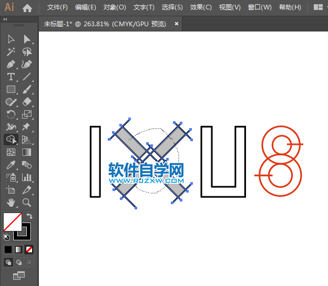Image resolution: width=328 pixels, height=286 pixels.
Task: Open the 选择(S) menu
Action: [172, 7]
